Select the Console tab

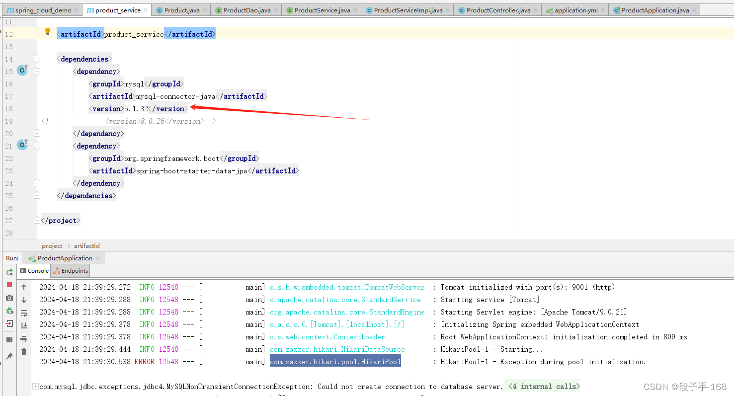click(x=34, y=271)
